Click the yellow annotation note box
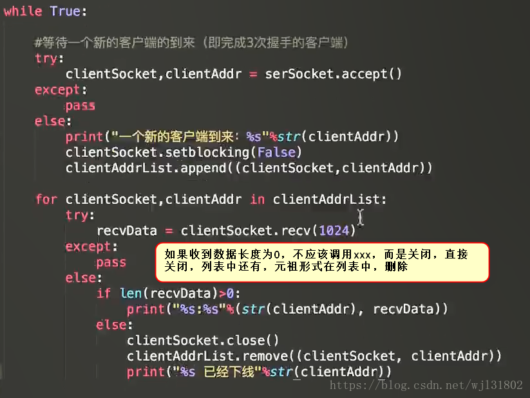This screenshot has height=398, width=530. click(x=322, y=262)
